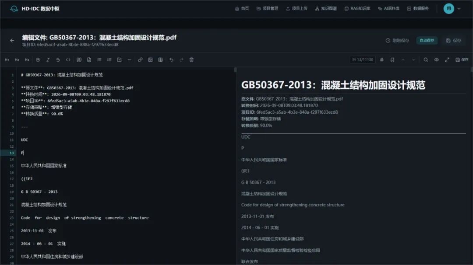Insert an image
The image size is (473, 265).
tap(150, 59)
